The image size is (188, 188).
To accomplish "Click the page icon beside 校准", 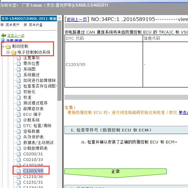I will coord(19,98).
